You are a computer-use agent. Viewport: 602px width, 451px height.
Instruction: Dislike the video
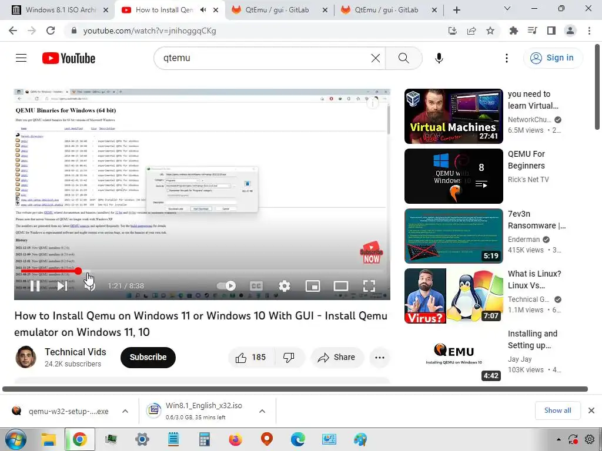tap(289, 358)
